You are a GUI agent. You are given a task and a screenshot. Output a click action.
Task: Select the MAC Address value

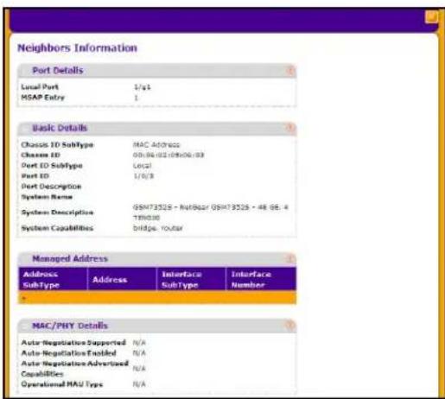156,144
